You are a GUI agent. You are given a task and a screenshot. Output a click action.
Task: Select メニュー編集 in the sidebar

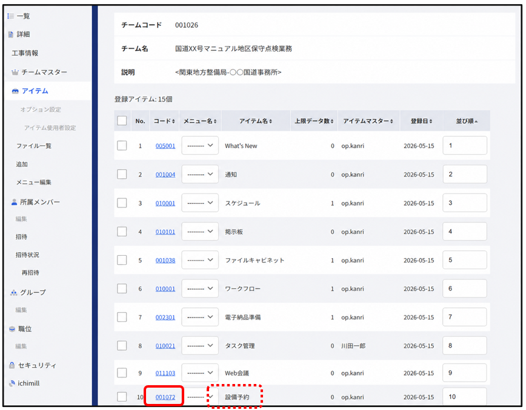[x=33, y=183]
